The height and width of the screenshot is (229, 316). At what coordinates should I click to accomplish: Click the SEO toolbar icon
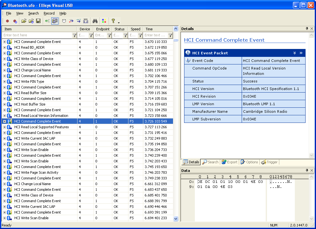(x=86, y=21)
